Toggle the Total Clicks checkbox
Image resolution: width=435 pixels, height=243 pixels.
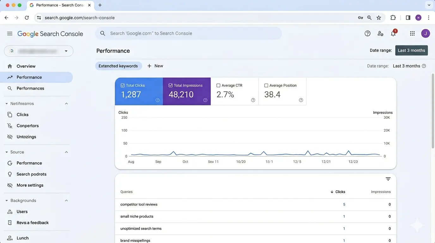pos(123,85)
